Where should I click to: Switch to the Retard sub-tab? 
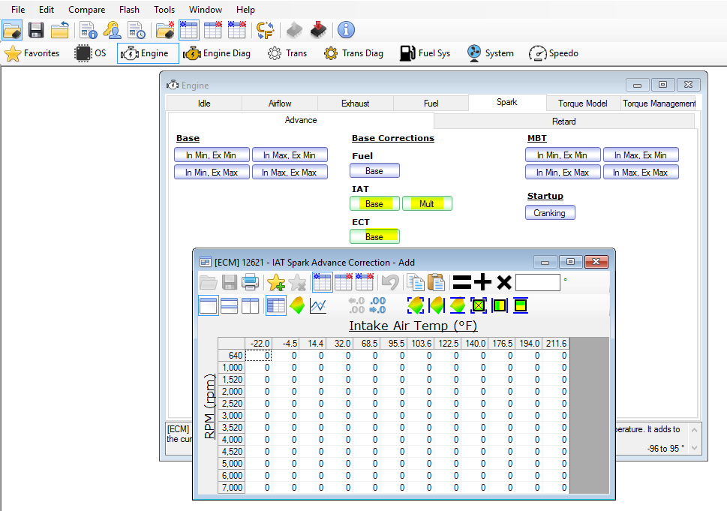[563, 122]
